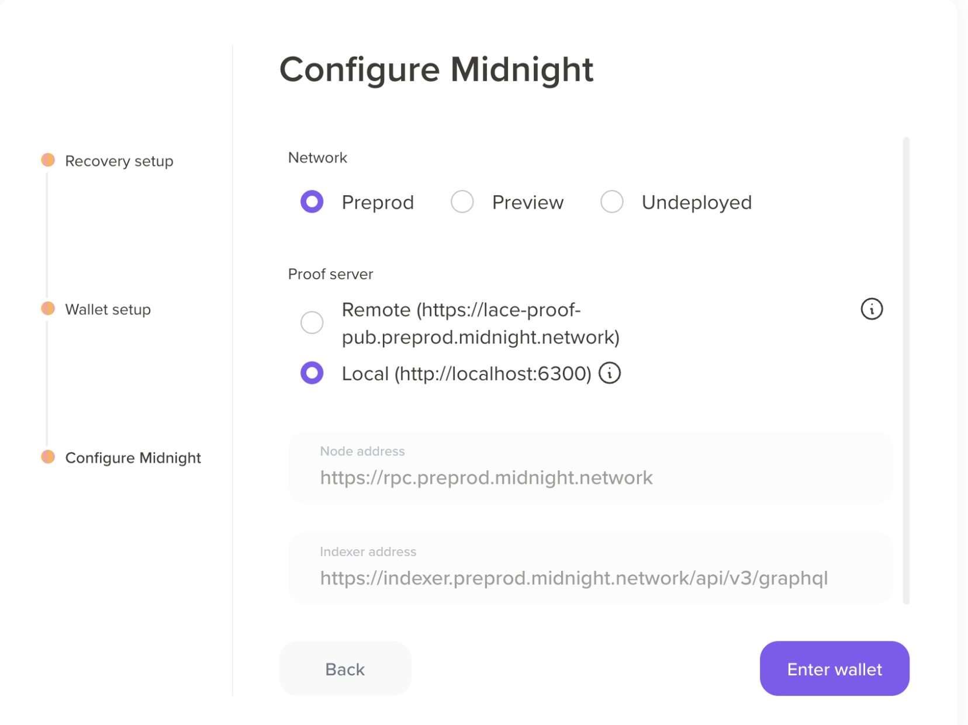Viewport: 968px width, 725px height.
Task: Select the Remote proof server radio
Action: tap(312, 322)
